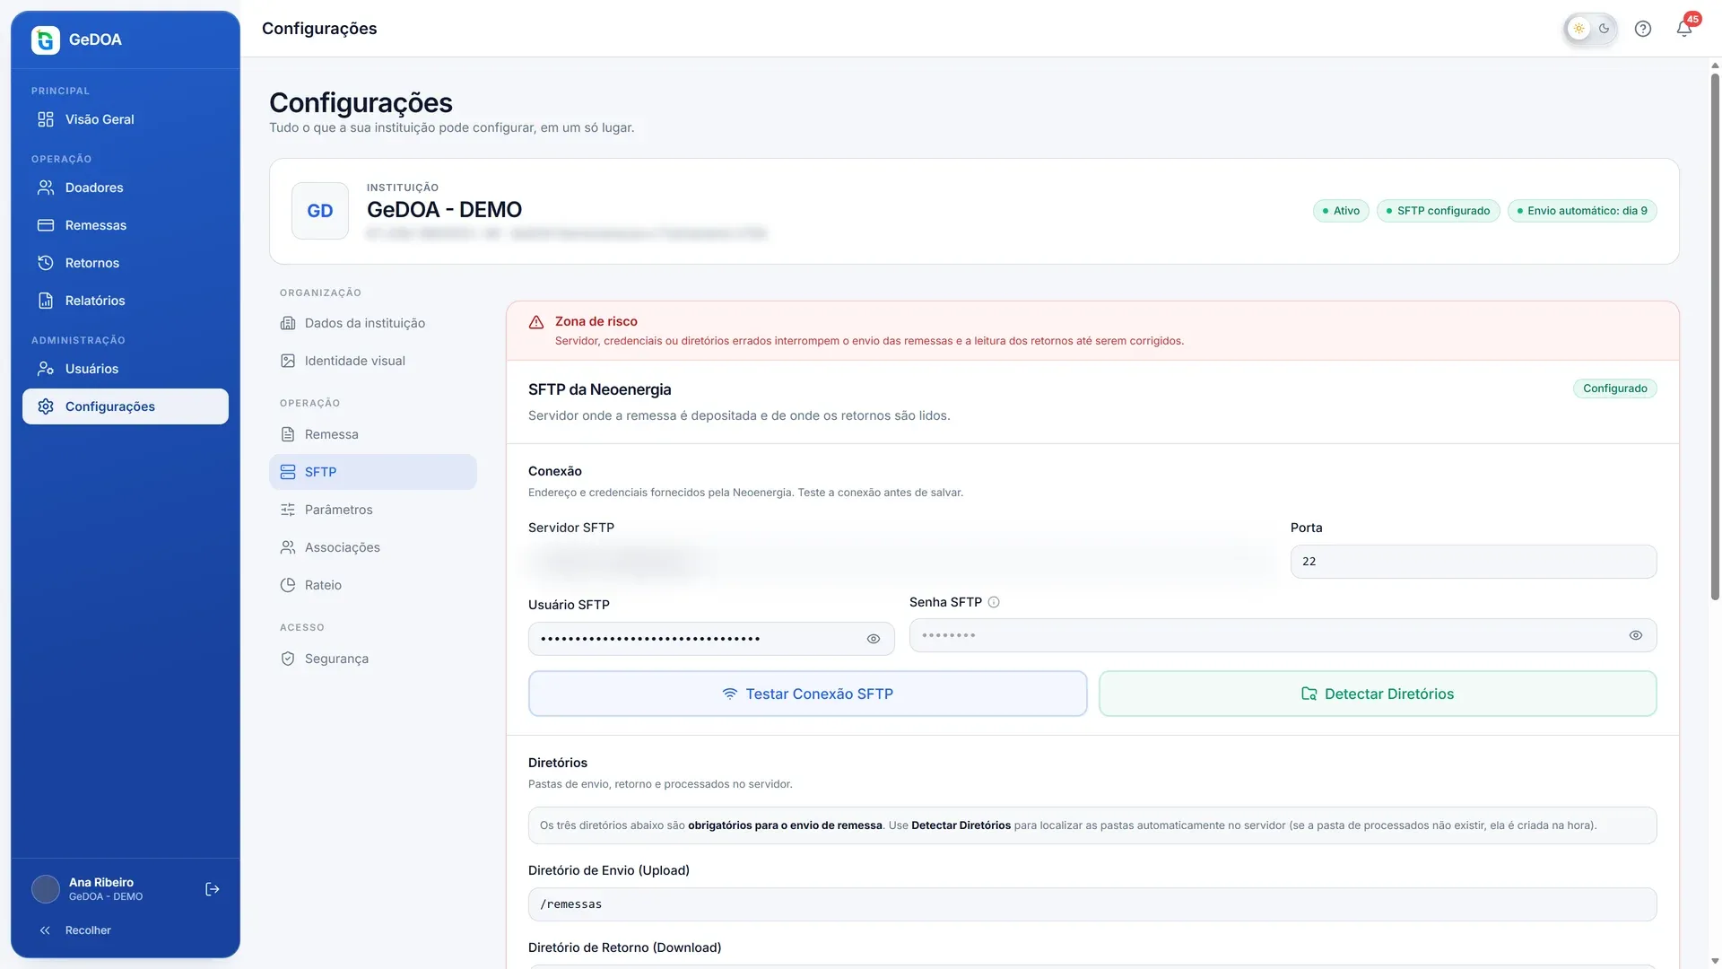Click the Envio automático: dia 9 badge

pos(1582,211)
